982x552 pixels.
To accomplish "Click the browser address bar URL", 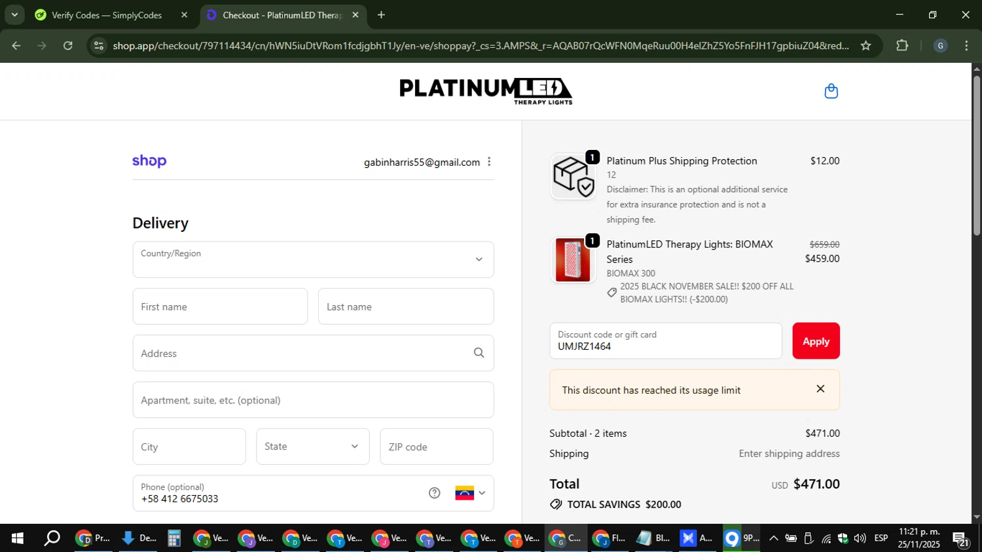I will point(481,46).
